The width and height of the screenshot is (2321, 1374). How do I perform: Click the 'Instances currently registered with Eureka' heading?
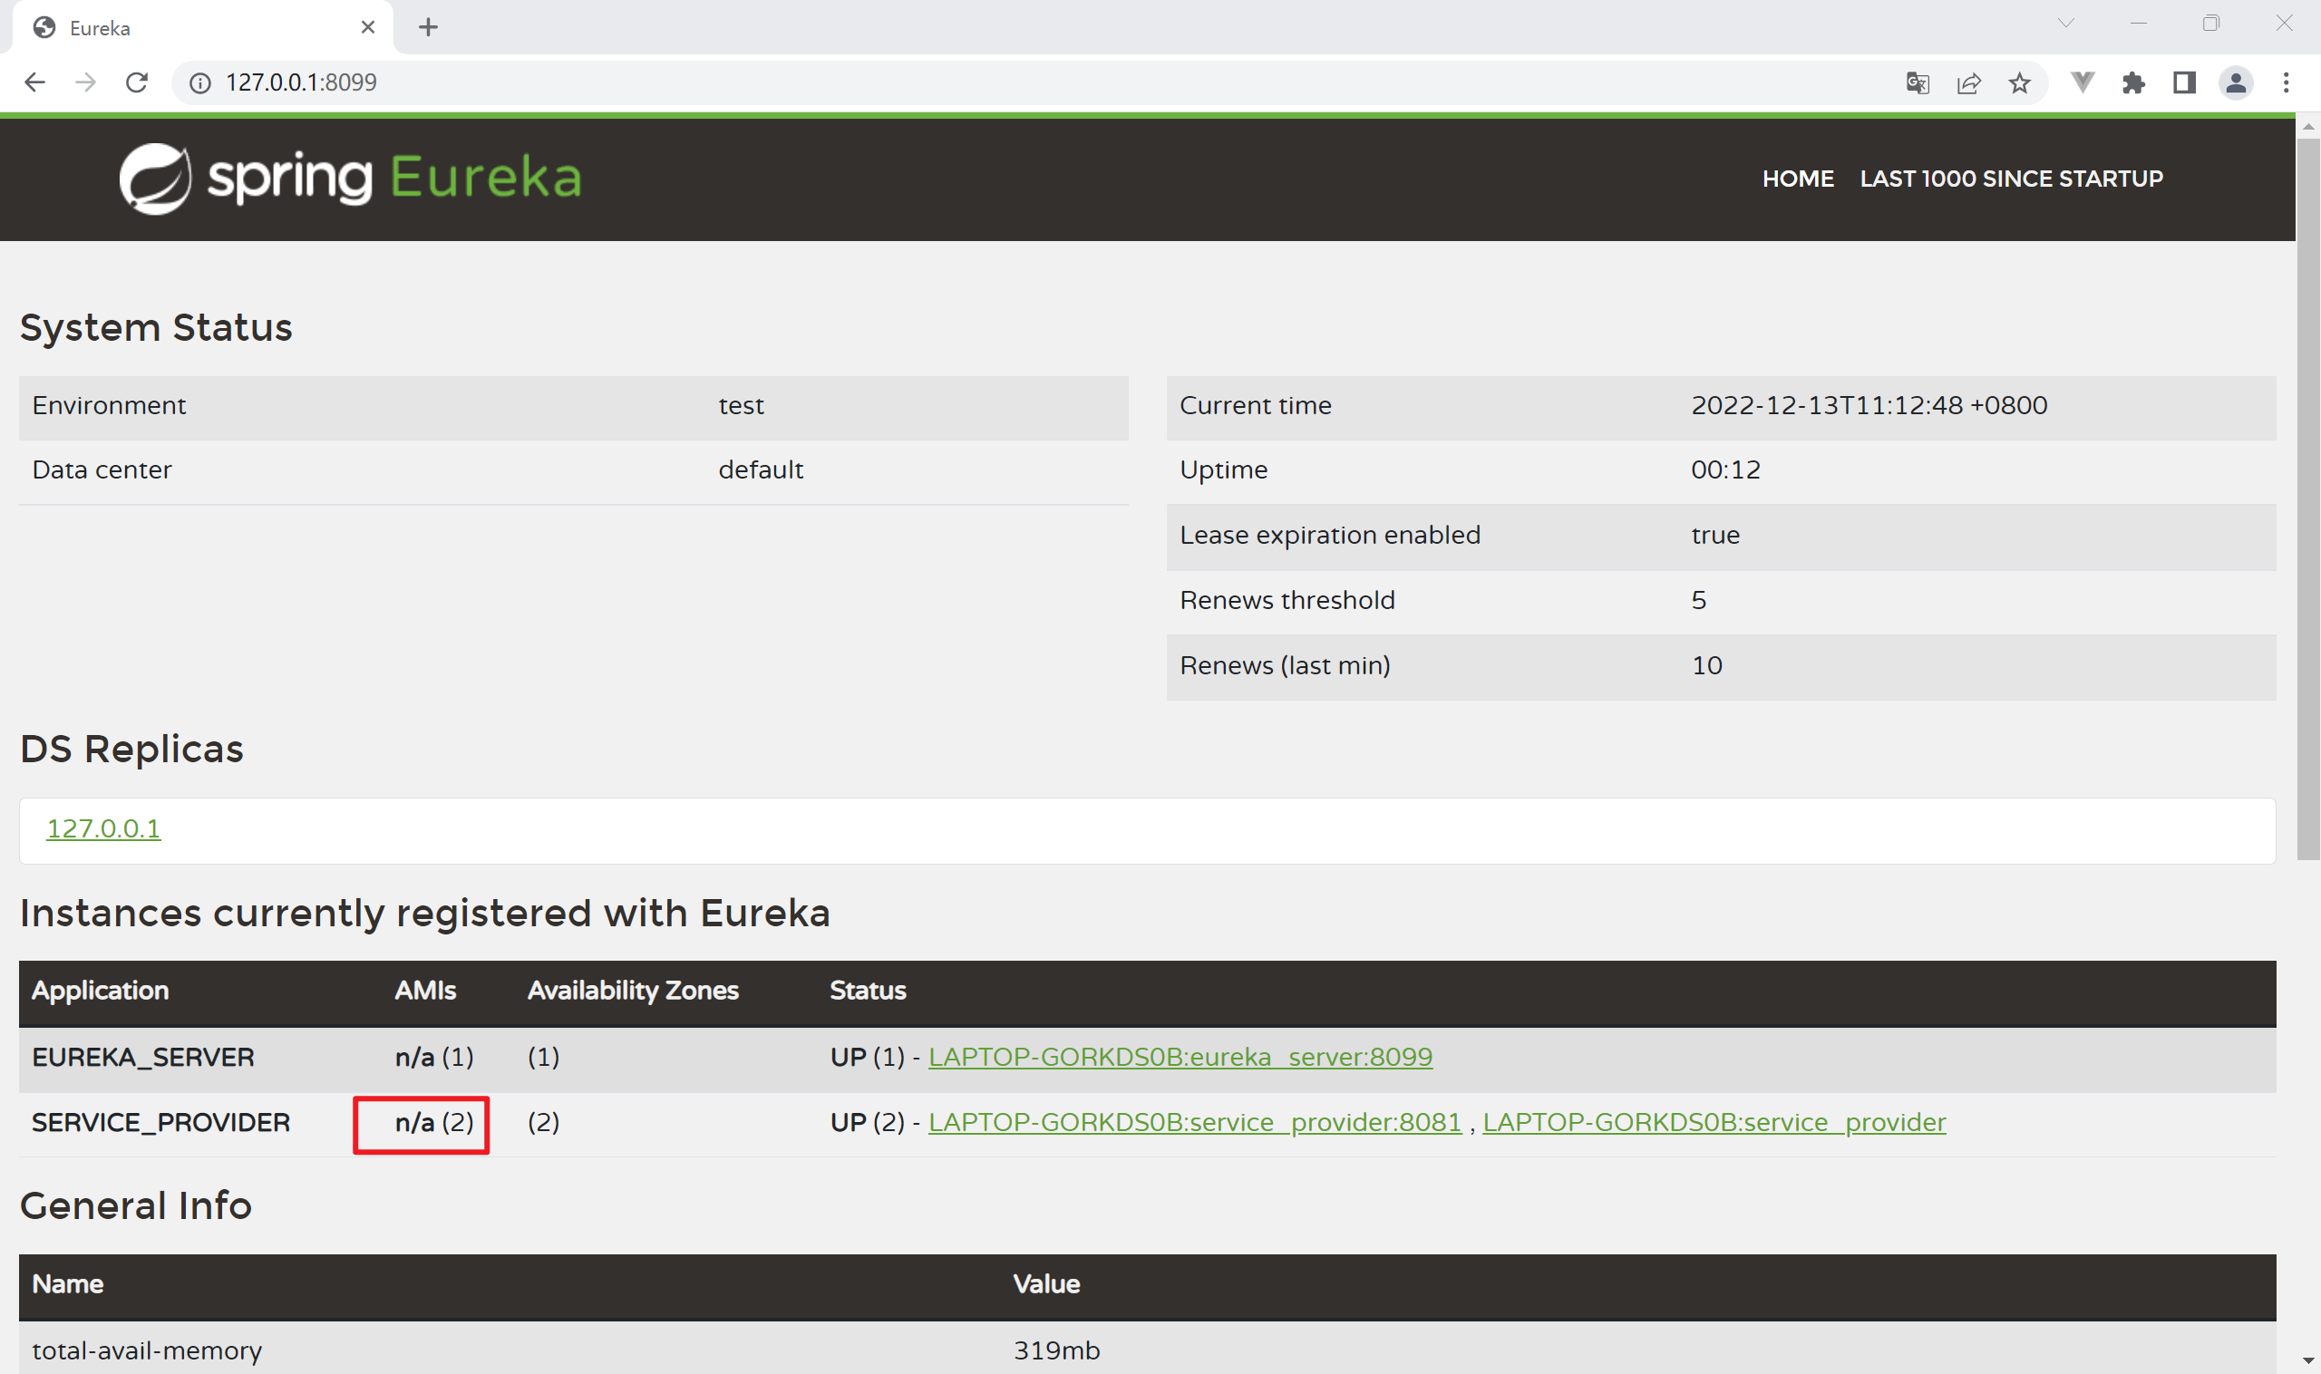(425, 913)
